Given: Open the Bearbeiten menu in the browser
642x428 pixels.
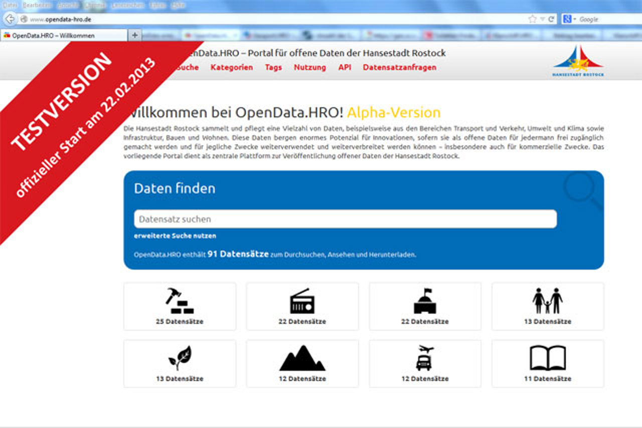Looking at the screenshot, I should click(37, 5).
